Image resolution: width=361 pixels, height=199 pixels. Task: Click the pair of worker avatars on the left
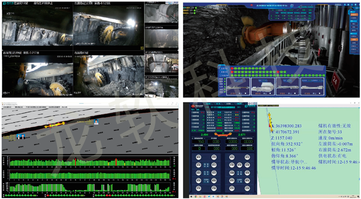(x=20, y=136)
